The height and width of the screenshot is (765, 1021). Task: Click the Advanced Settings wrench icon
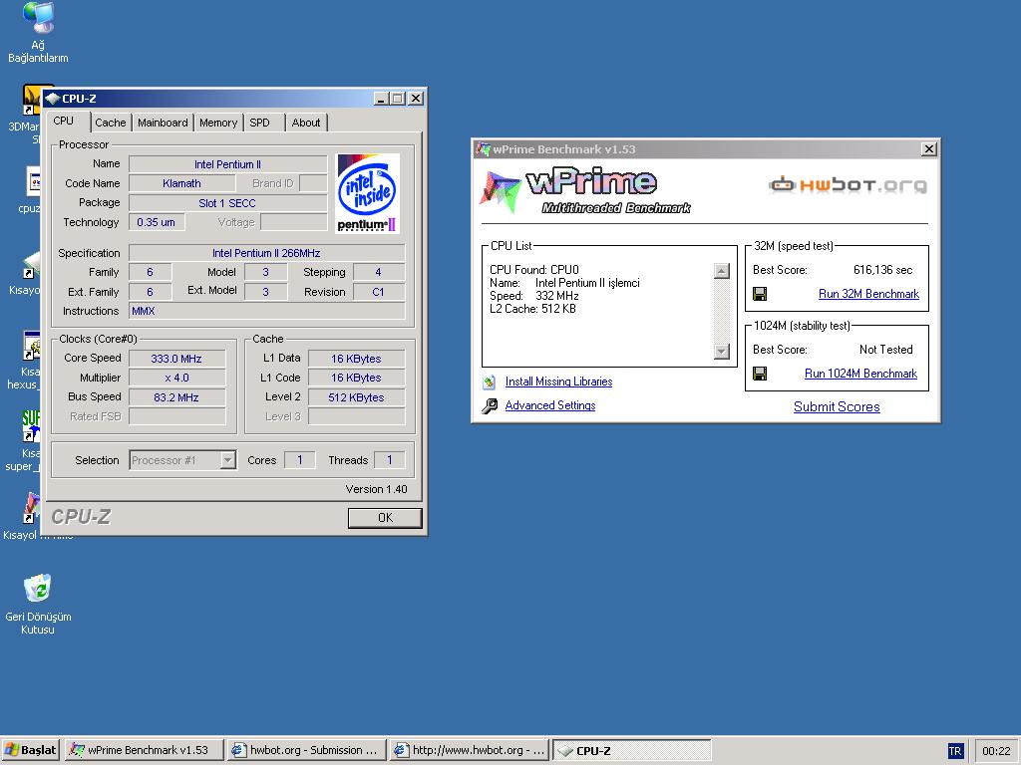[x=490, y=406]
